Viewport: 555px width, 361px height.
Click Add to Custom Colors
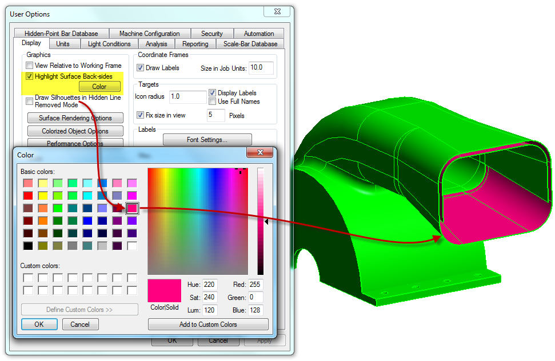(x=208, y=324)
